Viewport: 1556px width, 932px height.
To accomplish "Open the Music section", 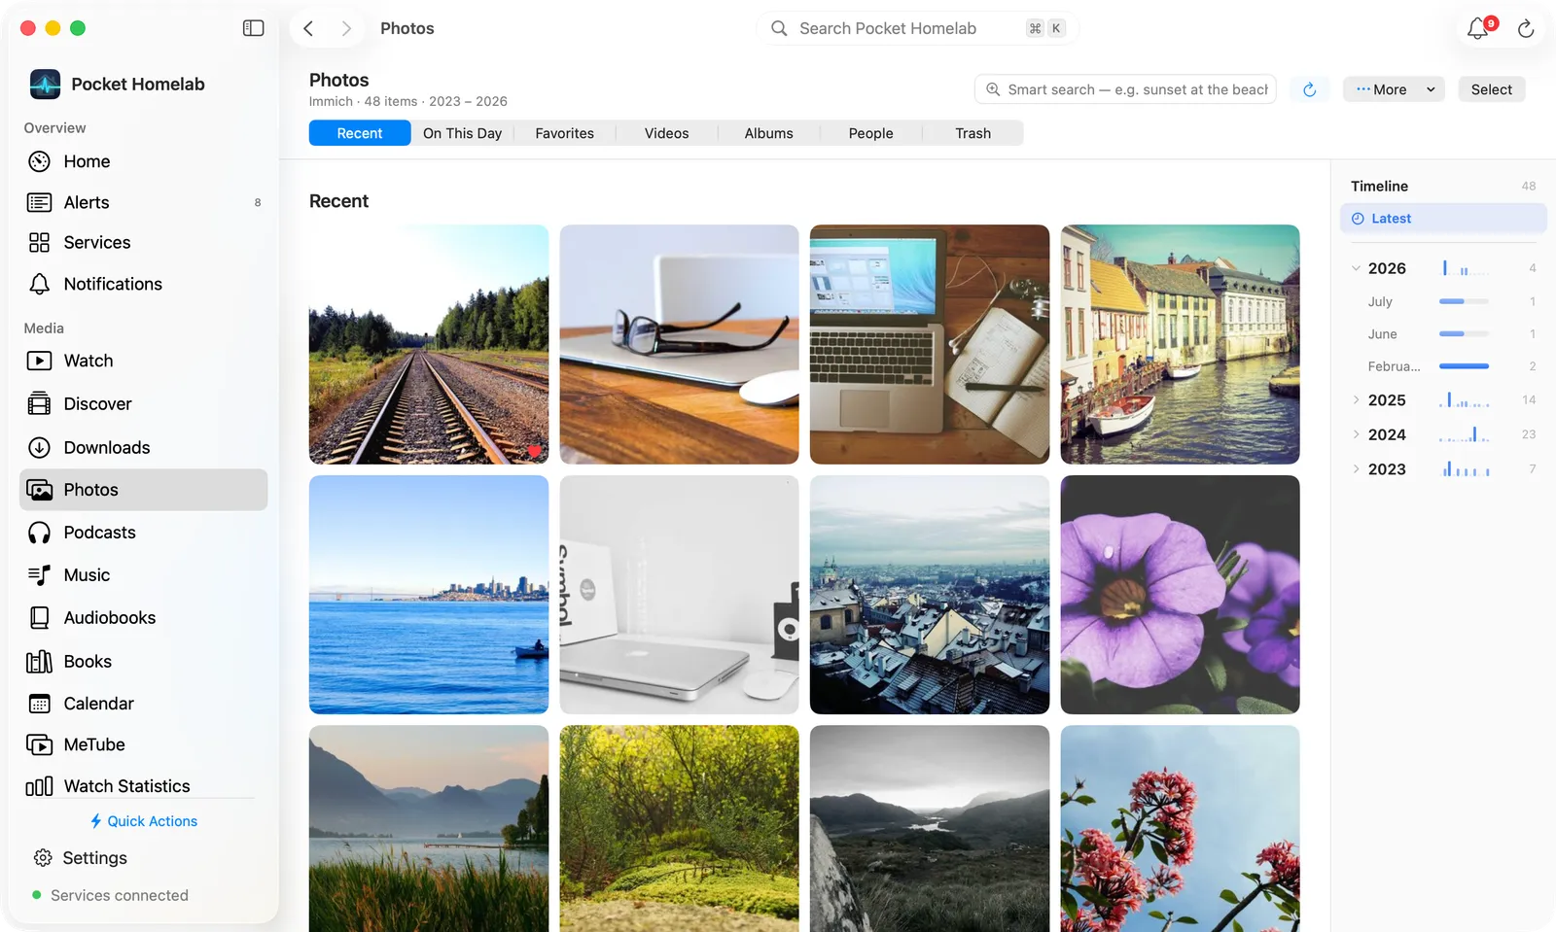I will (143, 575).
